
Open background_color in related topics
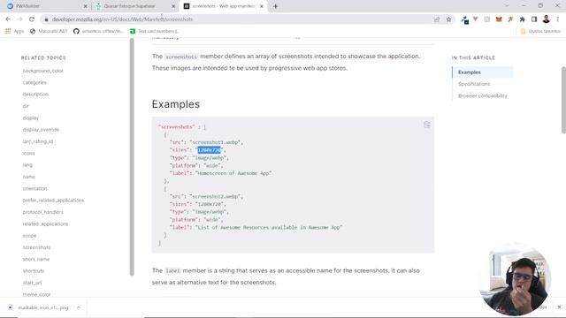coord(43,71)
